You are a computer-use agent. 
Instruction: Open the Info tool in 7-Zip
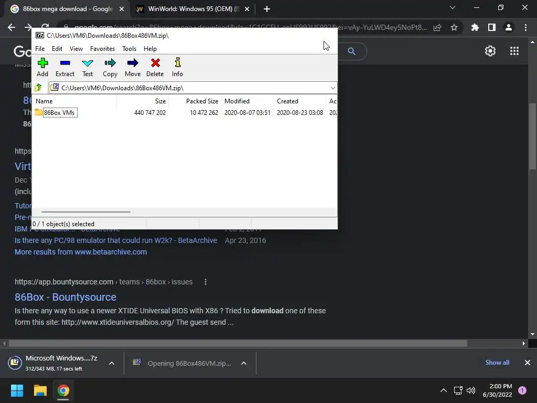[177, 67]
